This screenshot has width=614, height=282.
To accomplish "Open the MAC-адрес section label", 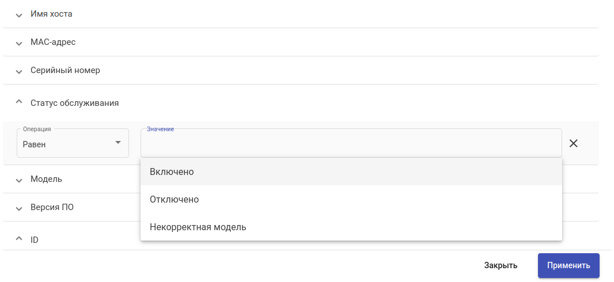I will [x=53, y=42].
